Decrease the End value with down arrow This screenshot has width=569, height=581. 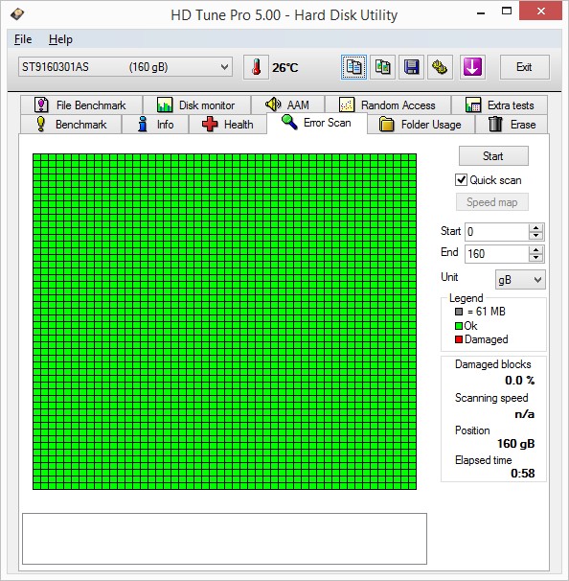[x=535, y=258]
